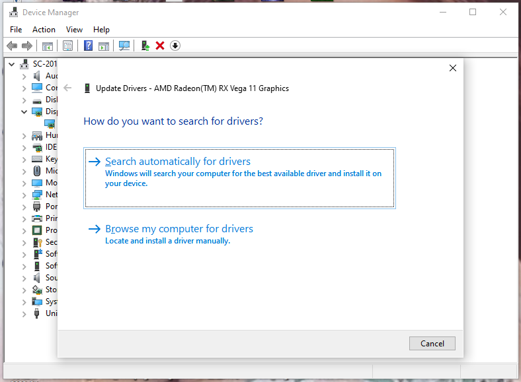Click Show/Hide Action Pane toolbar icon
This screenshot has height=382, width=521.
click(104, 46)
